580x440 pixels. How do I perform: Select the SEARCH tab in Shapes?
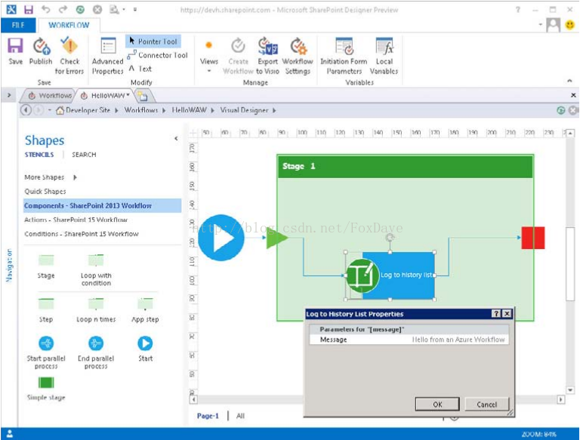click(x=84, y=155)
